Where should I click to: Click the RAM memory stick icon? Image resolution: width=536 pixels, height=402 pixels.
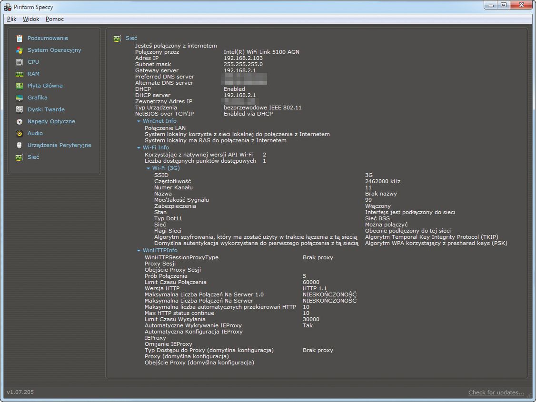coord(20,74)
